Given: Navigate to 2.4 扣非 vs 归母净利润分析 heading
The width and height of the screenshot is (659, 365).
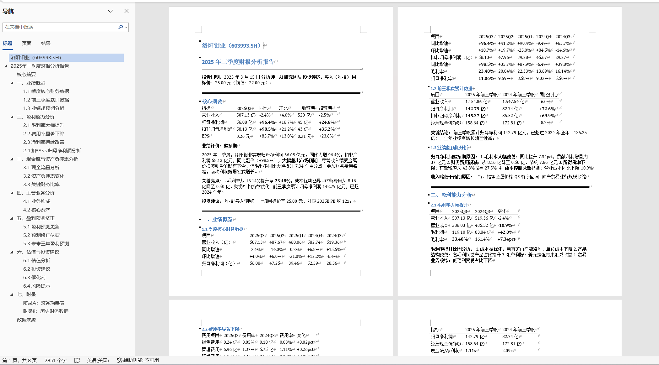Looking at the screenshot, I should 52,150.
